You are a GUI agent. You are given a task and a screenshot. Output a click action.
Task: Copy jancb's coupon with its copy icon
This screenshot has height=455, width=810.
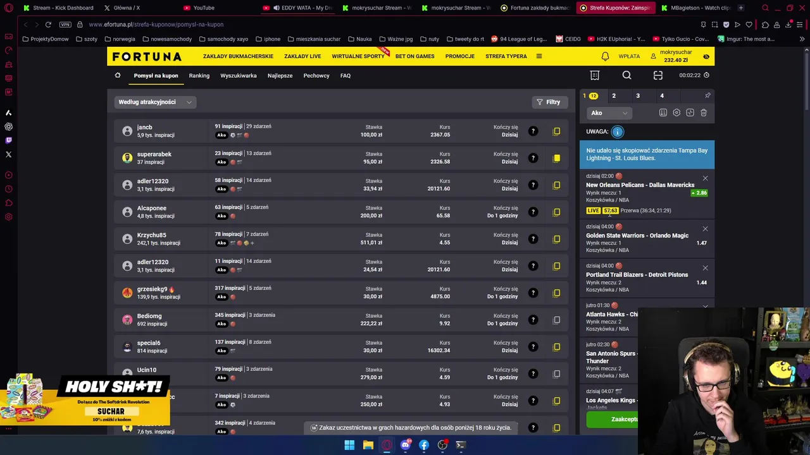(x=557, y=131)
